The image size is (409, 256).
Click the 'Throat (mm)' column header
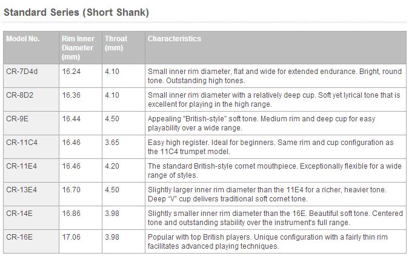pyautogui.click(x=116, y=43)
